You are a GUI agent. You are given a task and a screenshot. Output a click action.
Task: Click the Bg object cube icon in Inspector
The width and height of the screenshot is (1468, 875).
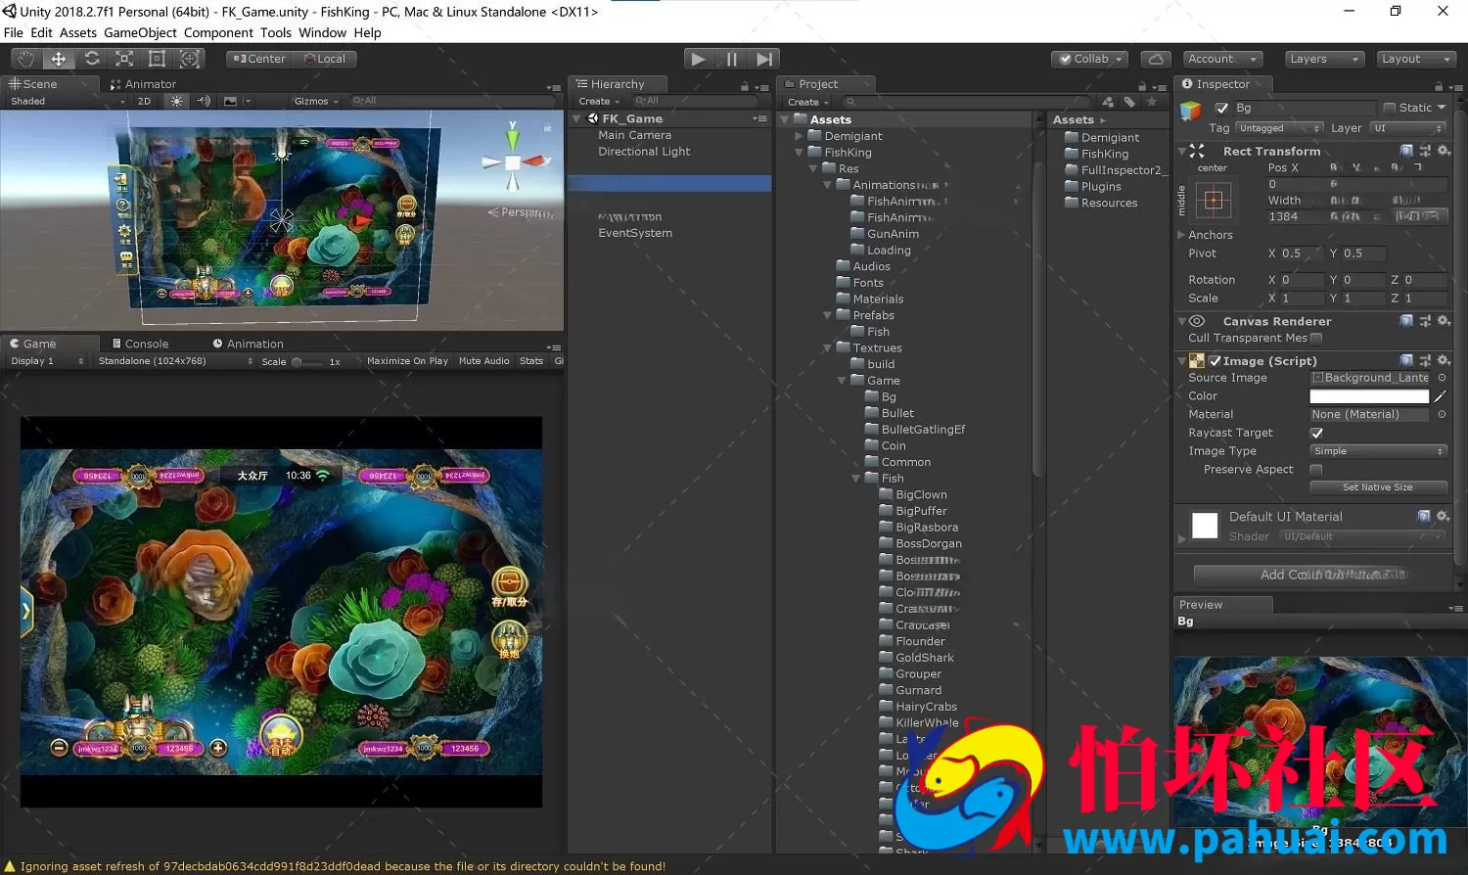coord(1190,110)
